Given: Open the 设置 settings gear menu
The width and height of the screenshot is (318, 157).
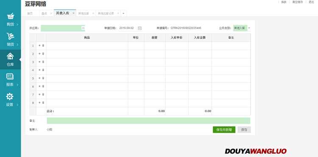Looking at the screenshot, I should pos(10,99).
